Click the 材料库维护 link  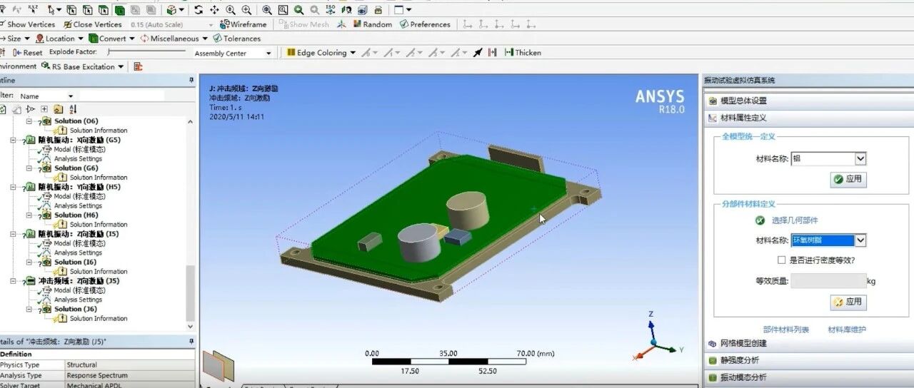coord(847,330)
